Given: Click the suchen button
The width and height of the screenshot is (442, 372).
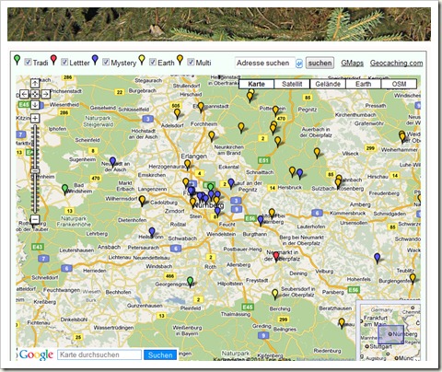Looking at the screenshot, I should coord(320,63).
